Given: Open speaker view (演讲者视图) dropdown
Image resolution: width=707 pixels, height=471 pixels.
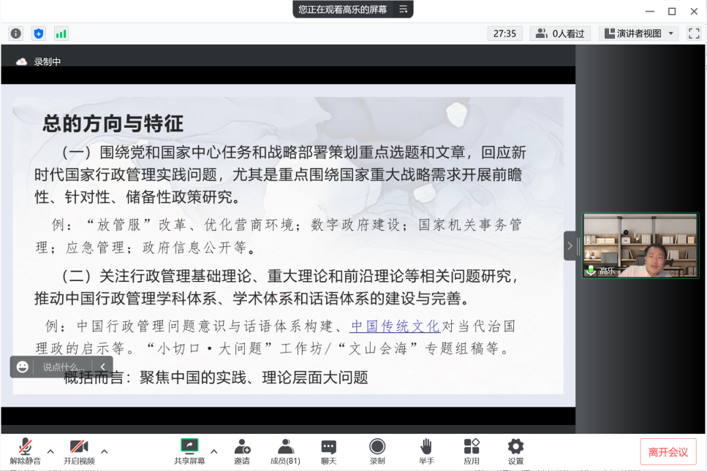Looking at the screenshot, I should pyautogui.click(x=638, y=34).
